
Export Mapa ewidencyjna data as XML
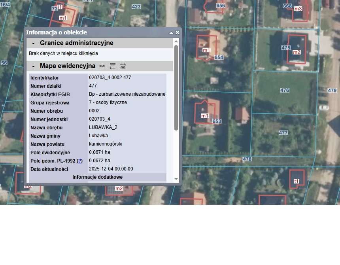102,66
